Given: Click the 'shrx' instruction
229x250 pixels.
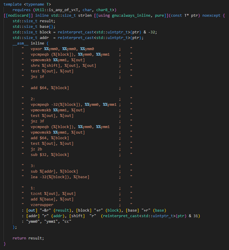Looking at the screenshot, I should [x=35, y=66].
